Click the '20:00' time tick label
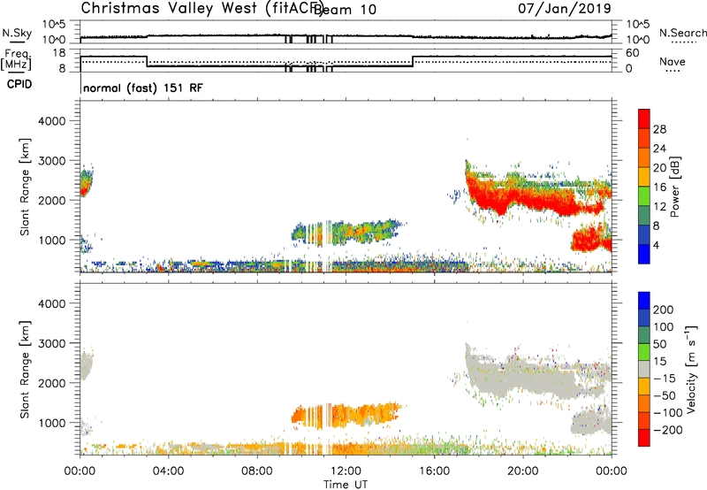Image resolution: width=707 pixels, height=490 pixels. (522, 471)
